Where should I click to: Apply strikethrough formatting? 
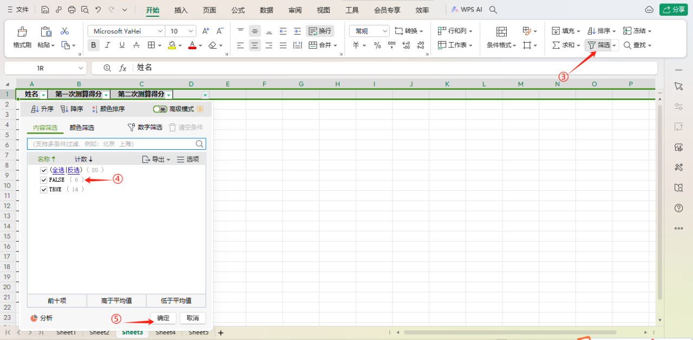pyautogui.click(x=136, y=45)
